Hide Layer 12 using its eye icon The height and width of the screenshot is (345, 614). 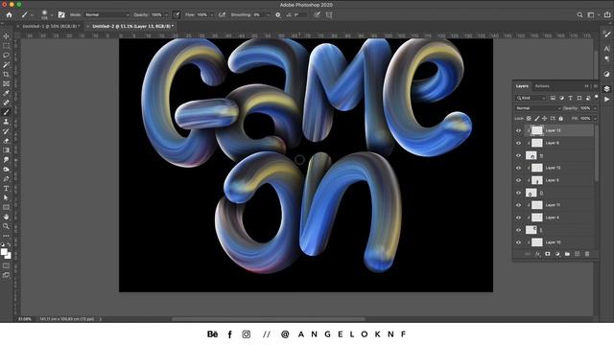pyautogui.click(x=518, y=168)
